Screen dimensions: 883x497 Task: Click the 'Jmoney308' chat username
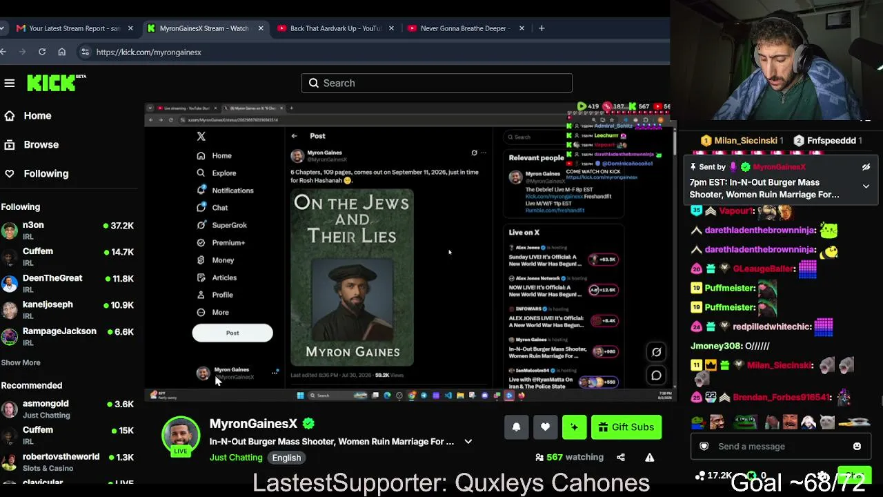[x=715, y=346]
